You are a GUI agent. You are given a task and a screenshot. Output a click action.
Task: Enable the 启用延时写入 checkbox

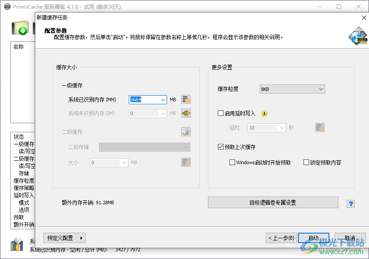pyautogui.click(x=220, y=113)
